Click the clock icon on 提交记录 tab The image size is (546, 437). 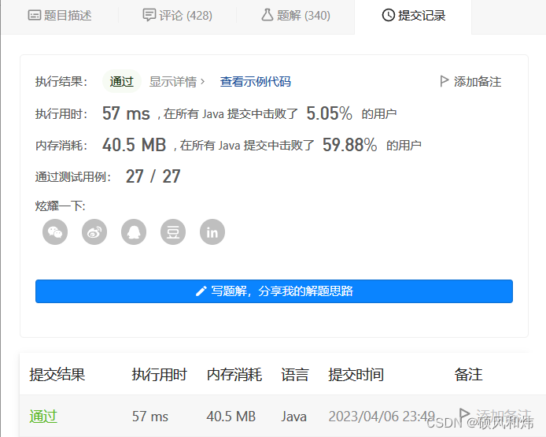[389, 15]
